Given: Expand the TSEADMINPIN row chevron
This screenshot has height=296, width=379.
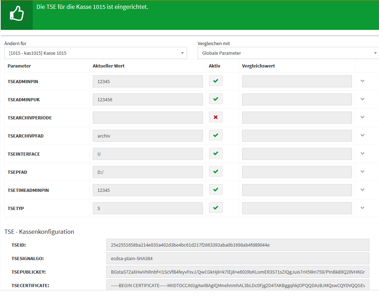Looking at the screenshot, I should coord(362,81).
